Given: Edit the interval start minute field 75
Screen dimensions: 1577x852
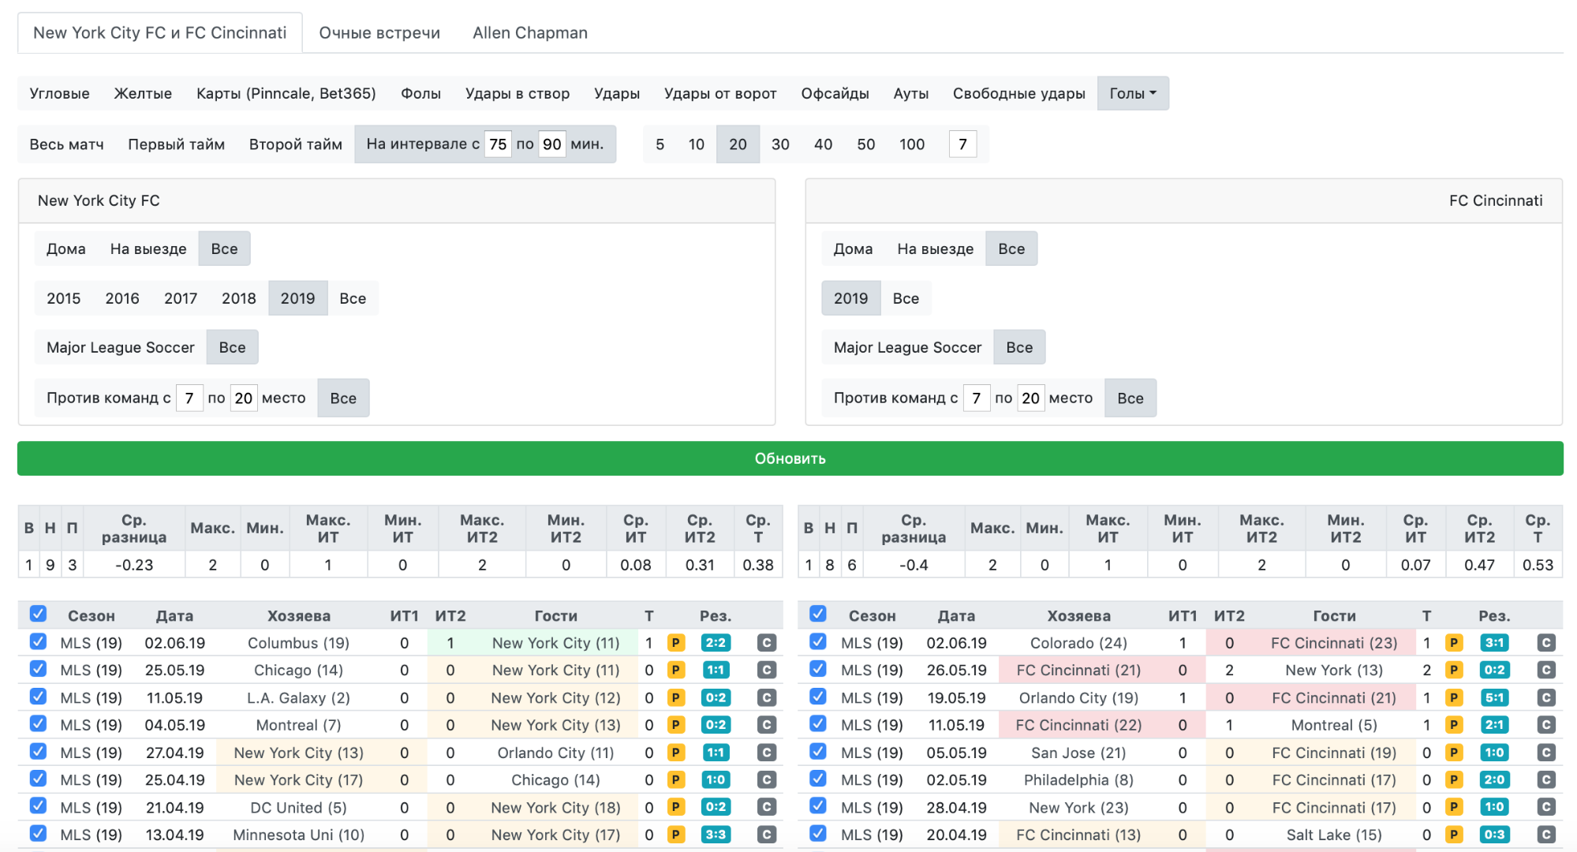Looking at the screenshot, I should click(x=498, y=144).
